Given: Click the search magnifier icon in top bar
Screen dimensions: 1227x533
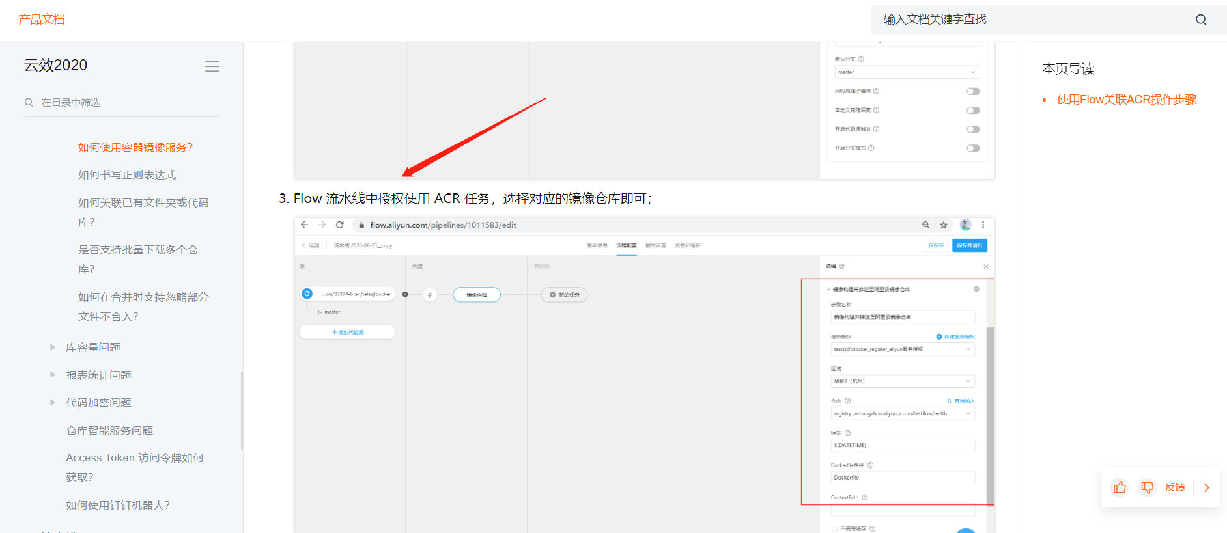Looking at the screenshot, I should coord(1201,20).
